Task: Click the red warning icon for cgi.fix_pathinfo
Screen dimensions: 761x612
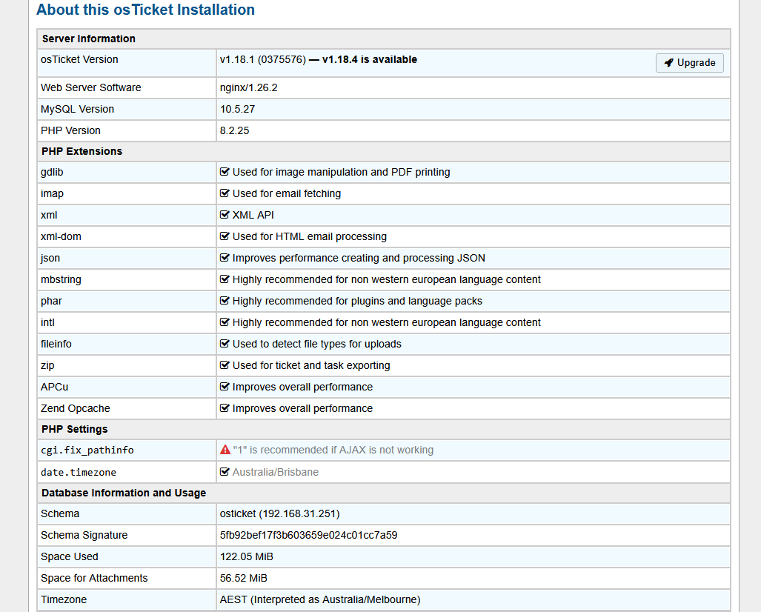Action: (x=225, y=450)
